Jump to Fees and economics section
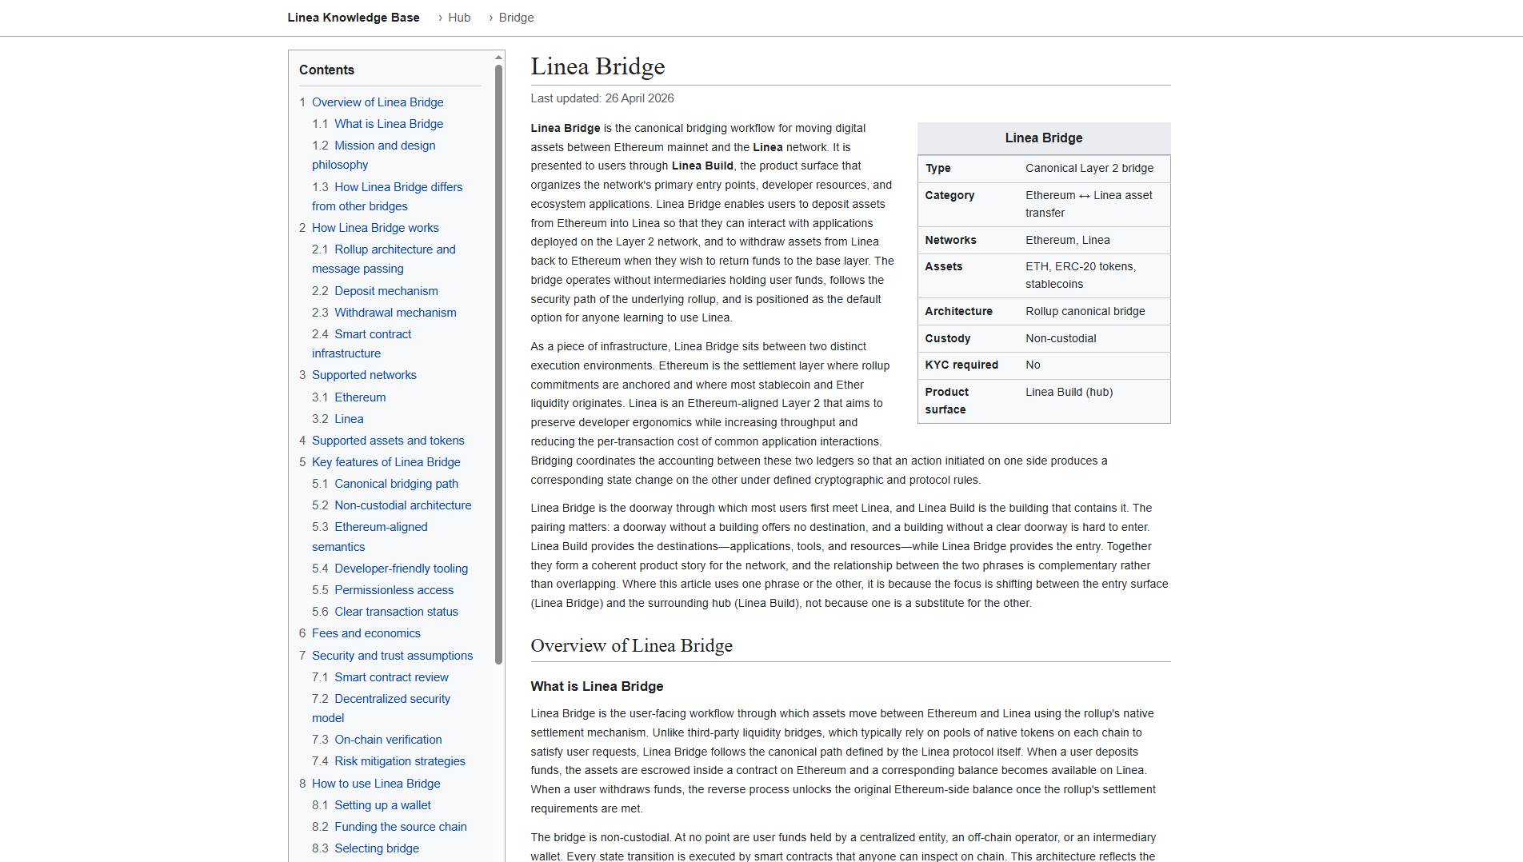 tap(366, 633)
